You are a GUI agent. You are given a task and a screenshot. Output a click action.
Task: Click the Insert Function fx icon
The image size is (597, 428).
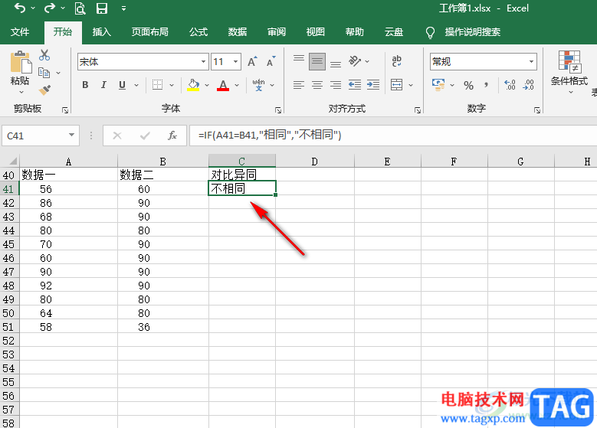(172, 136)
